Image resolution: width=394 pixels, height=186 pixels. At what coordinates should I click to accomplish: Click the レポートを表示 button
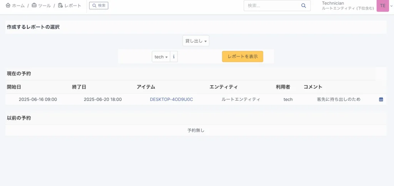click(242, 57)
